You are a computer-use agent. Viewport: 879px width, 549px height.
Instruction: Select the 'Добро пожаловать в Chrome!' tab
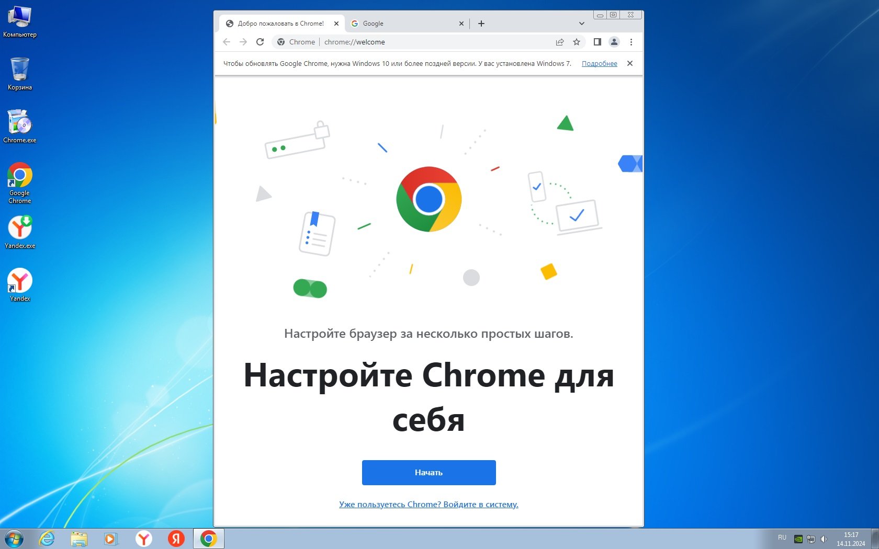pos(280,24)
